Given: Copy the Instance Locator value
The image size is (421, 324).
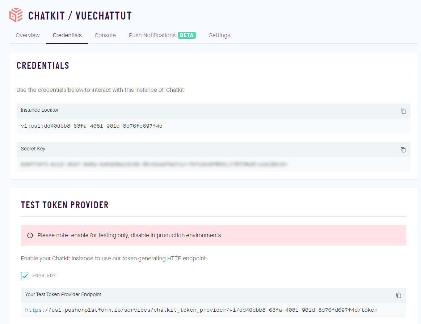Looking at the screenshot, I should [x=403, y=111].
